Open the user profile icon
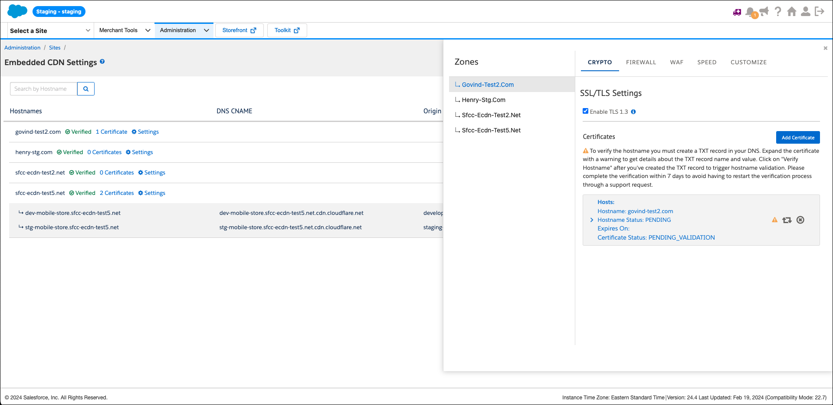Viewport: 833px width, 405px height. (806, 11)
